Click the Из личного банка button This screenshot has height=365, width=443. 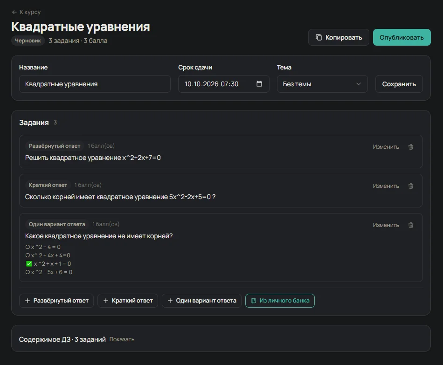point(280,301)
